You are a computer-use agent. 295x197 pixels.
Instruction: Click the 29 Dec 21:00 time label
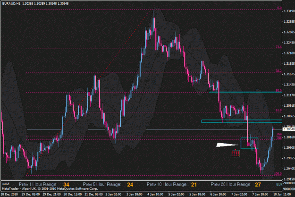point(51,194)
